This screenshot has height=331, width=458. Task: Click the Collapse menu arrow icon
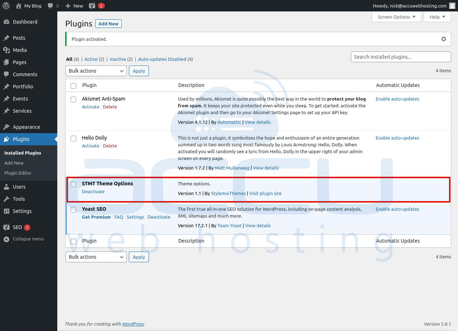coord(6,239)
